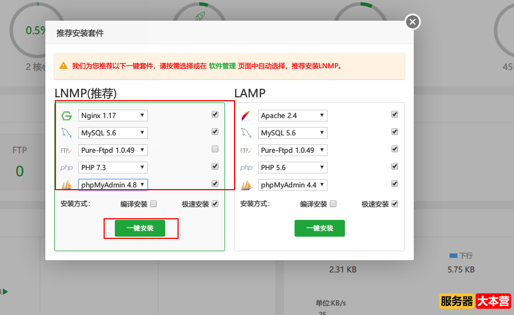The image size is (514, 315).
Task: Click the FTP icon in LAMP column
Action: click(x=246, y=151)
